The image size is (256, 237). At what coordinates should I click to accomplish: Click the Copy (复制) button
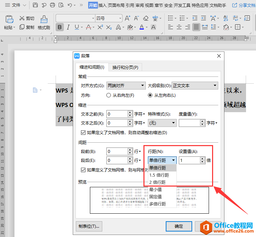point(27,27)
